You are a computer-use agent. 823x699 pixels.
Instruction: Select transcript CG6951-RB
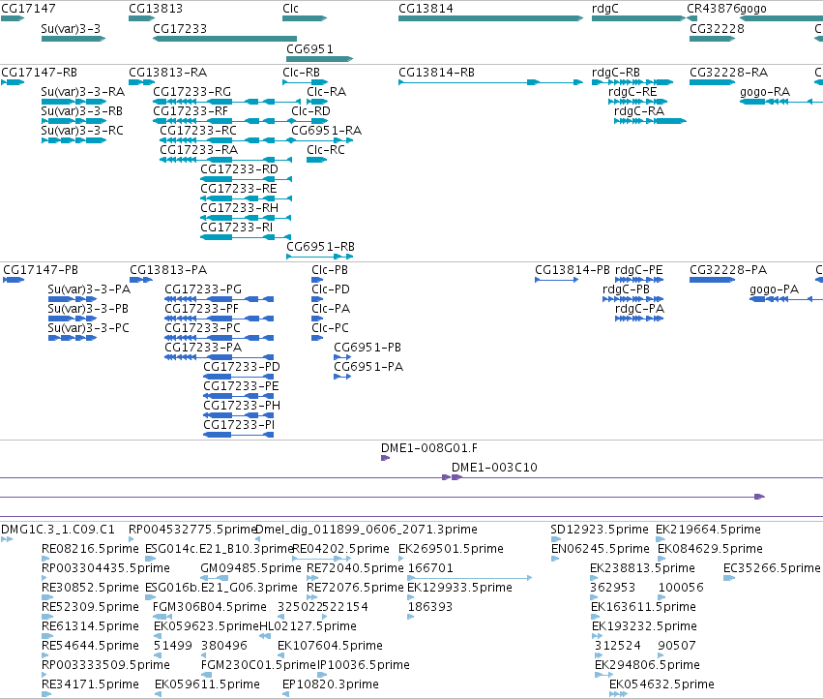tap(320, 257)
